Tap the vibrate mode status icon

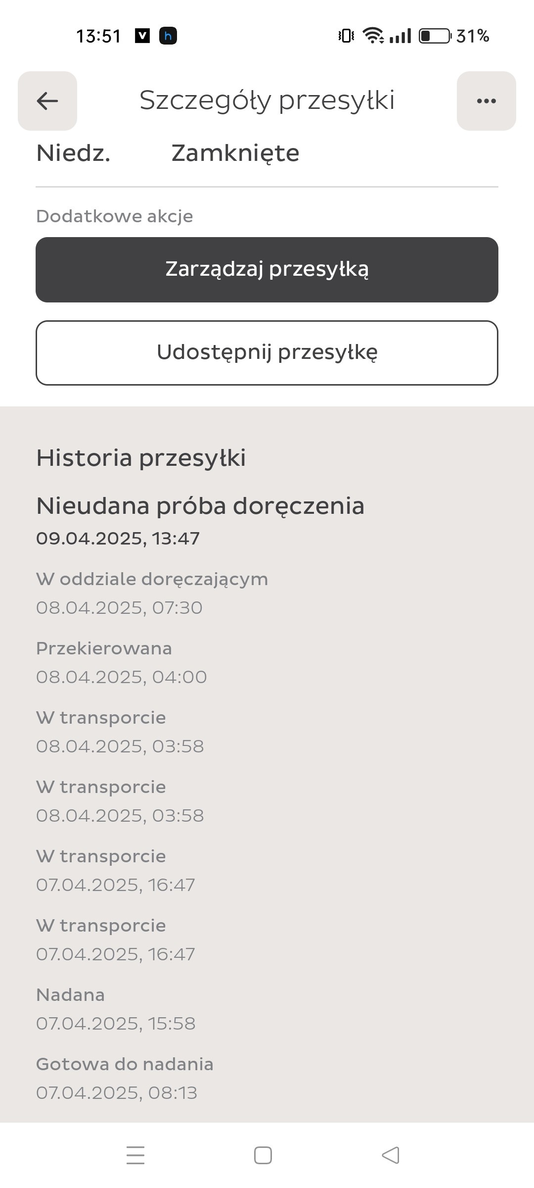[346, 36]
